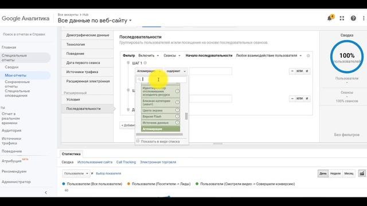Switch to the Статистика tab

coord(71,154)
